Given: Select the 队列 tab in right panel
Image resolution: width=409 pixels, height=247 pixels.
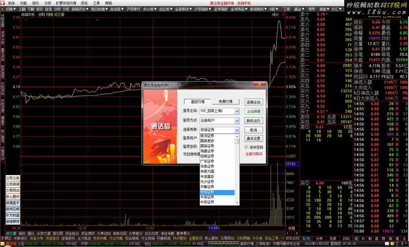Looking at the screenshot, I should point(306,239).
